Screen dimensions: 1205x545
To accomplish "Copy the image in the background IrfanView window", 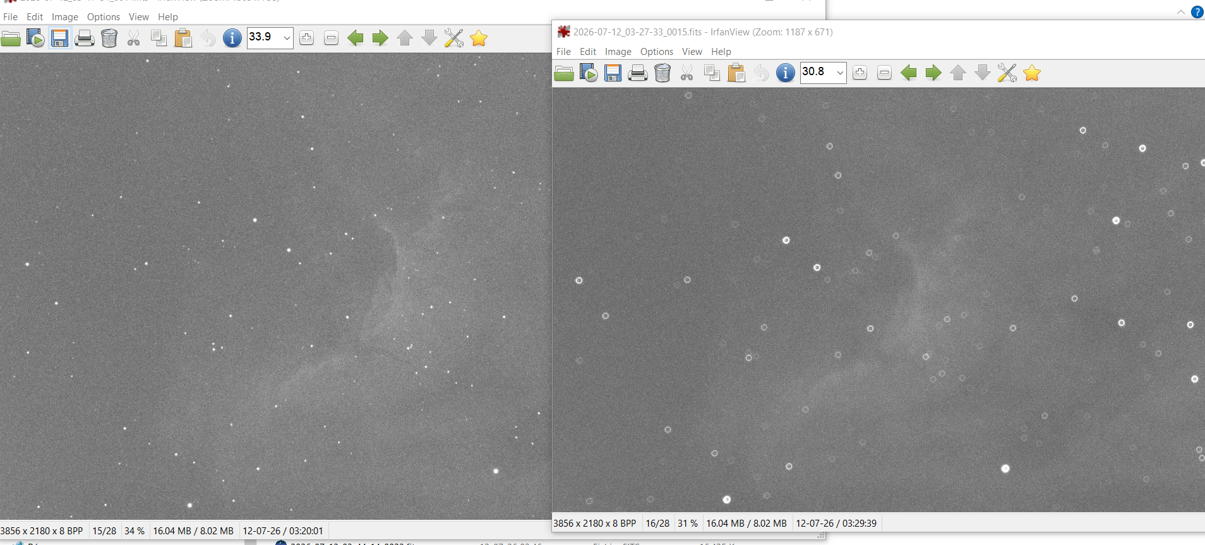I will 159,39.
